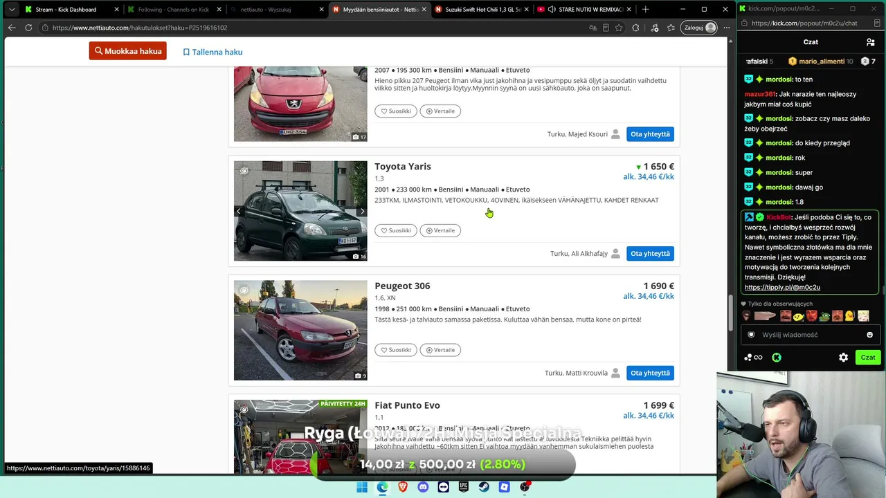The image size is (886, 498).
Task: Open the Toyota Yaris listing title
Action: pyautogui.click(x=403, y=167)
